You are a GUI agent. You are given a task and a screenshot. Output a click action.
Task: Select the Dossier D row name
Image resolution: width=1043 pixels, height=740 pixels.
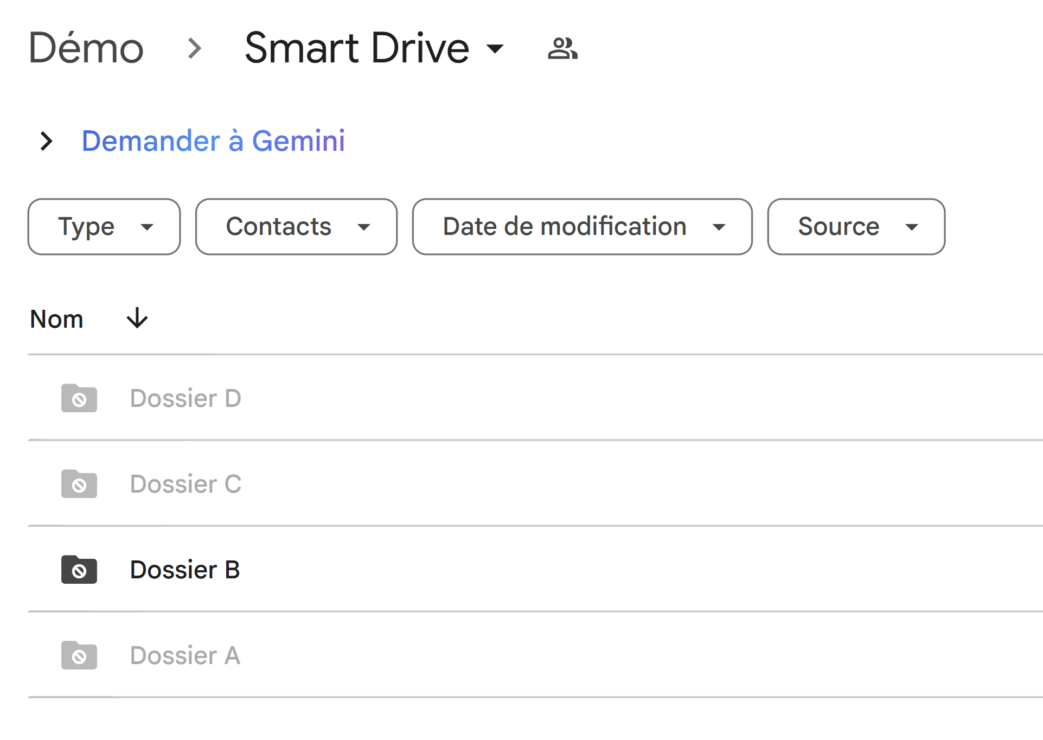click(185, 398)
